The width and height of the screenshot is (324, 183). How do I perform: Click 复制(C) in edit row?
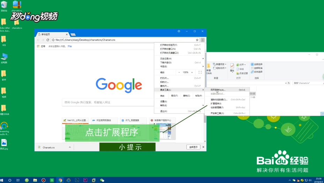(186, 96)
